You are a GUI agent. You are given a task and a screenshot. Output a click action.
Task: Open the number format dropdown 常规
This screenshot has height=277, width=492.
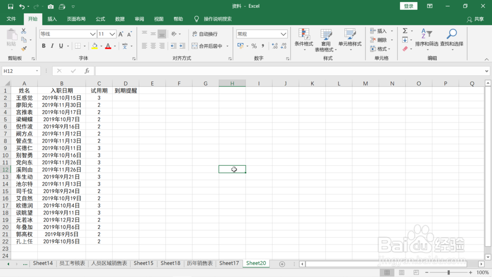click(283, 34)
